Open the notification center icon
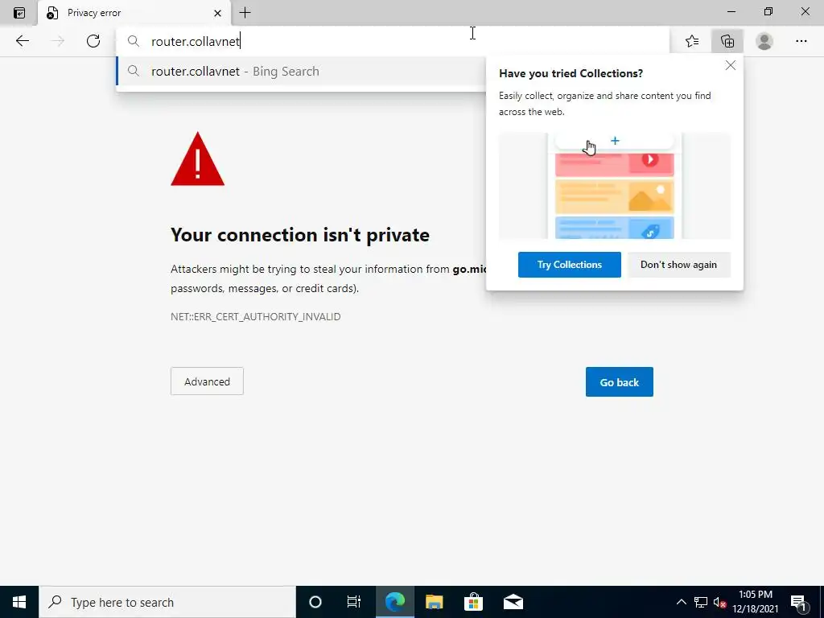 click(797, 602)
